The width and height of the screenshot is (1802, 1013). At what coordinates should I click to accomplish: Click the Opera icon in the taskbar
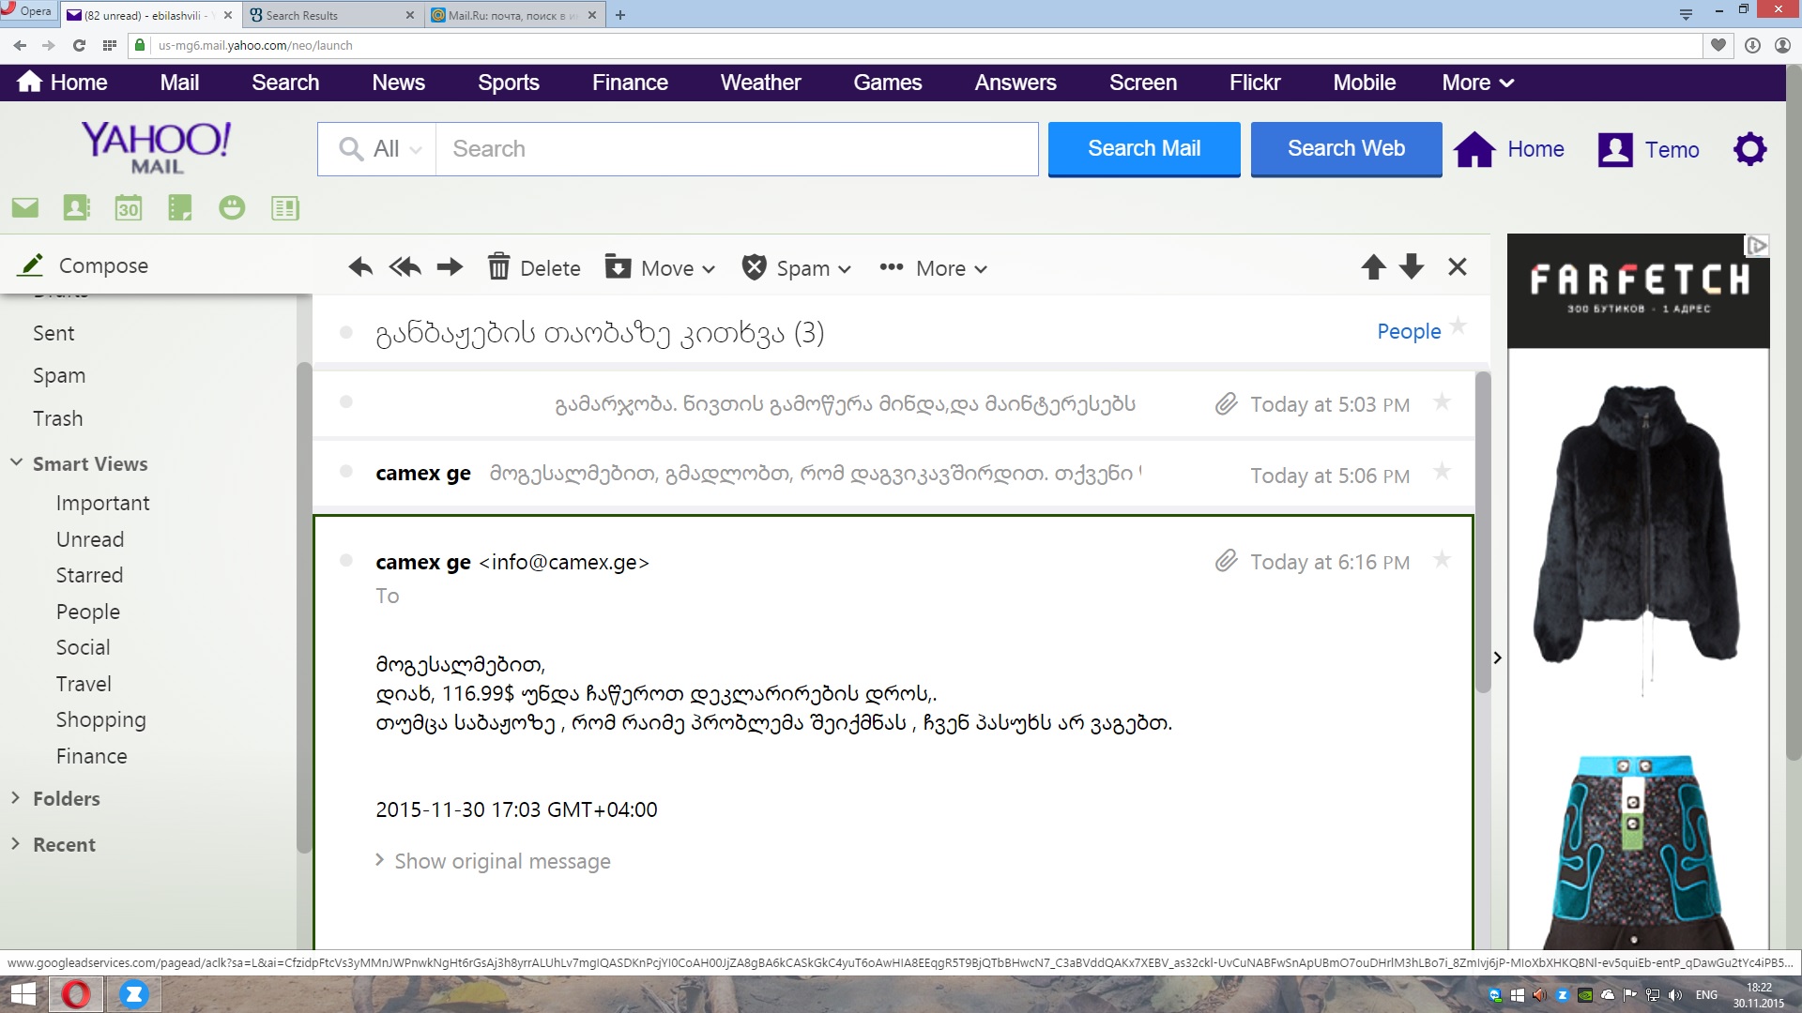(76, 994)
